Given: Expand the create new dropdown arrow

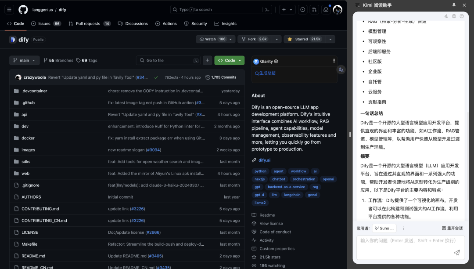Looking at the screenshot, I should click(x=291, y=10).
